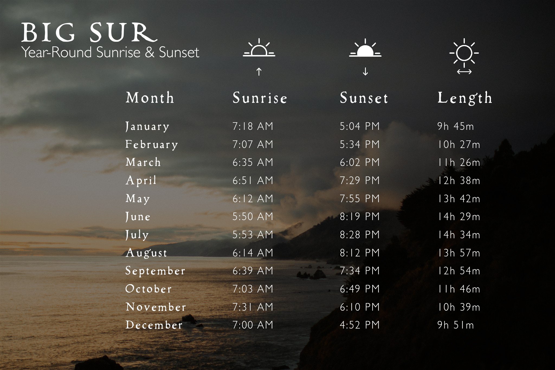Click the September month label

pos(155,271)
